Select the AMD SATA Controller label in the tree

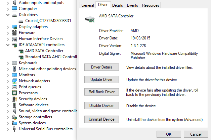pos(44,51)
